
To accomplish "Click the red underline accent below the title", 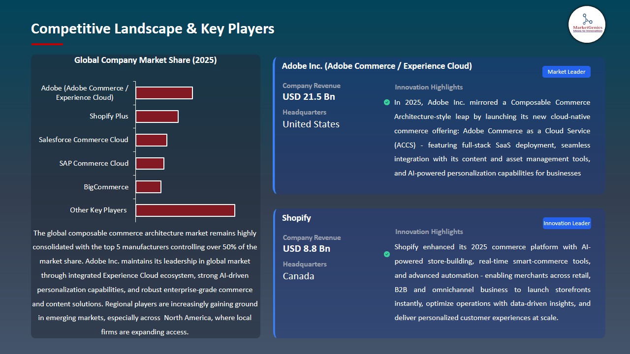I will [47, 43].
